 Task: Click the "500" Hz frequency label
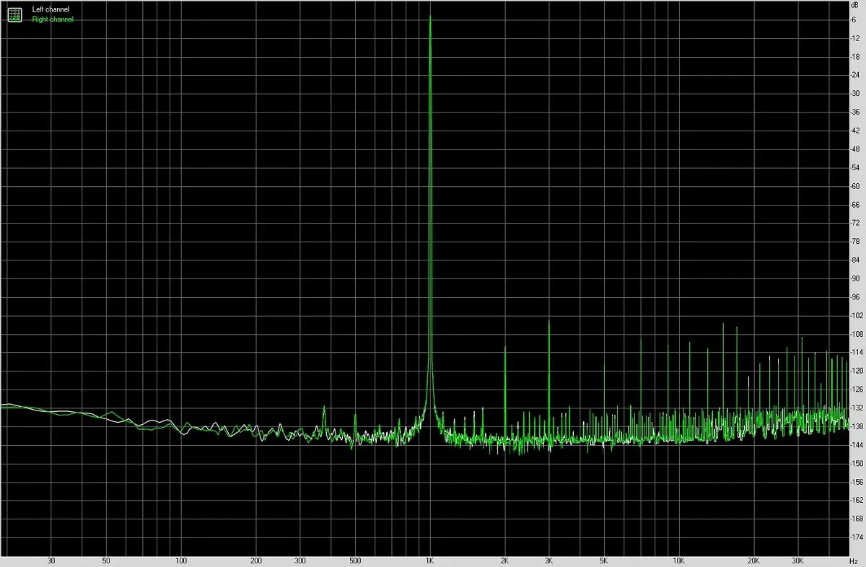coord(354,560)
